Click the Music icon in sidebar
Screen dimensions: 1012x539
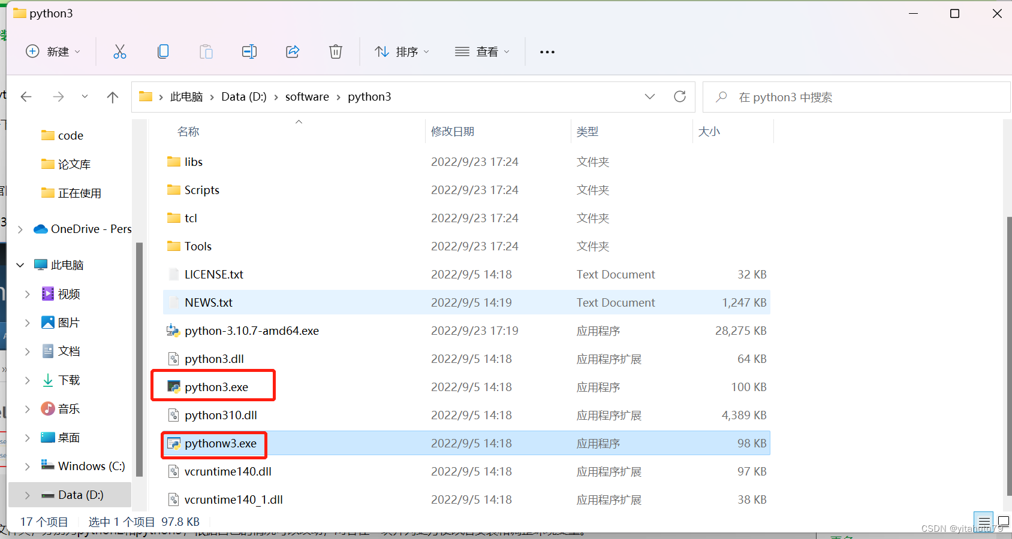[x=48, y=408]
